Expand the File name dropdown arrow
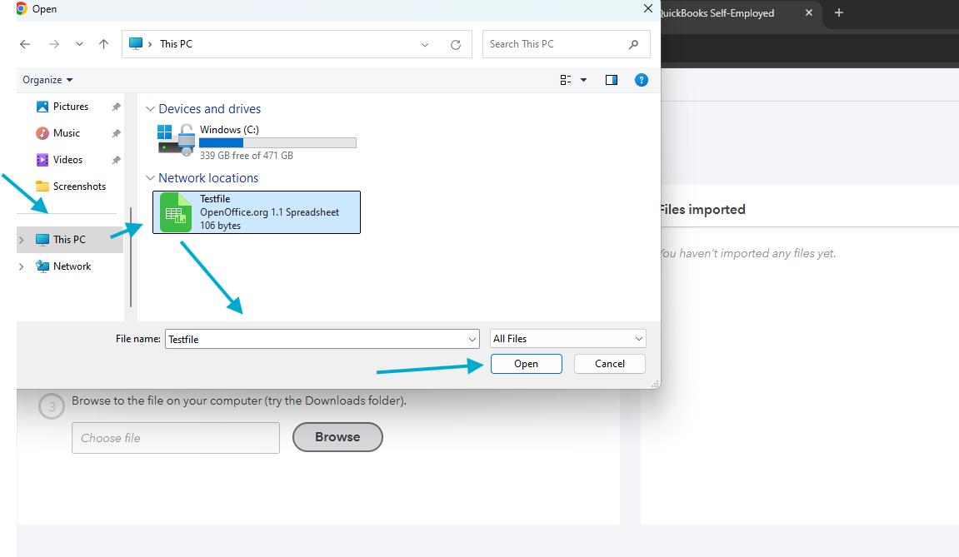 click(x=472, y=340)
